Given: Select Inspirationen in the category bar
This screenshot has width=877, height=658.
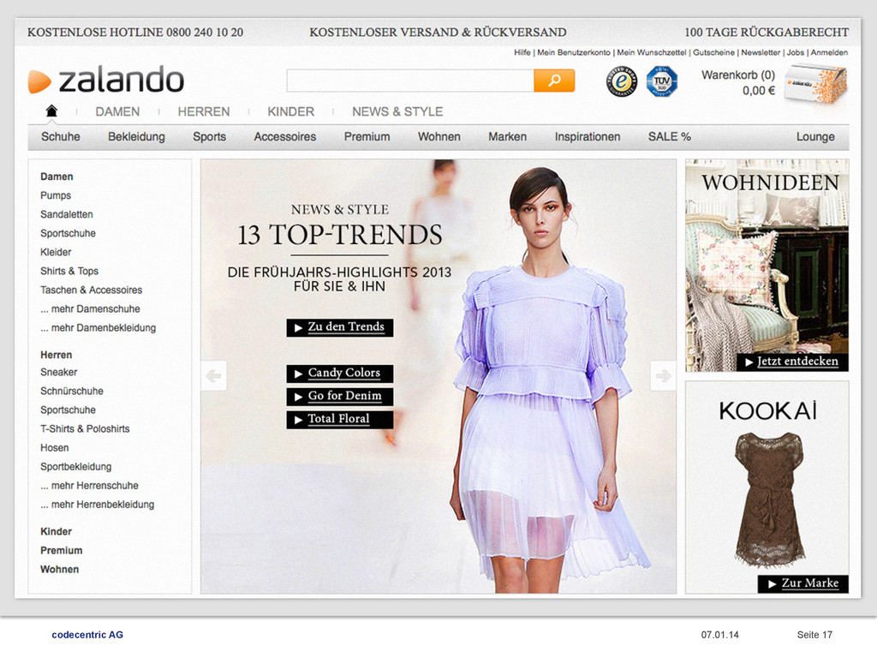Looking at the screenshot, I should tap(588, 136).
